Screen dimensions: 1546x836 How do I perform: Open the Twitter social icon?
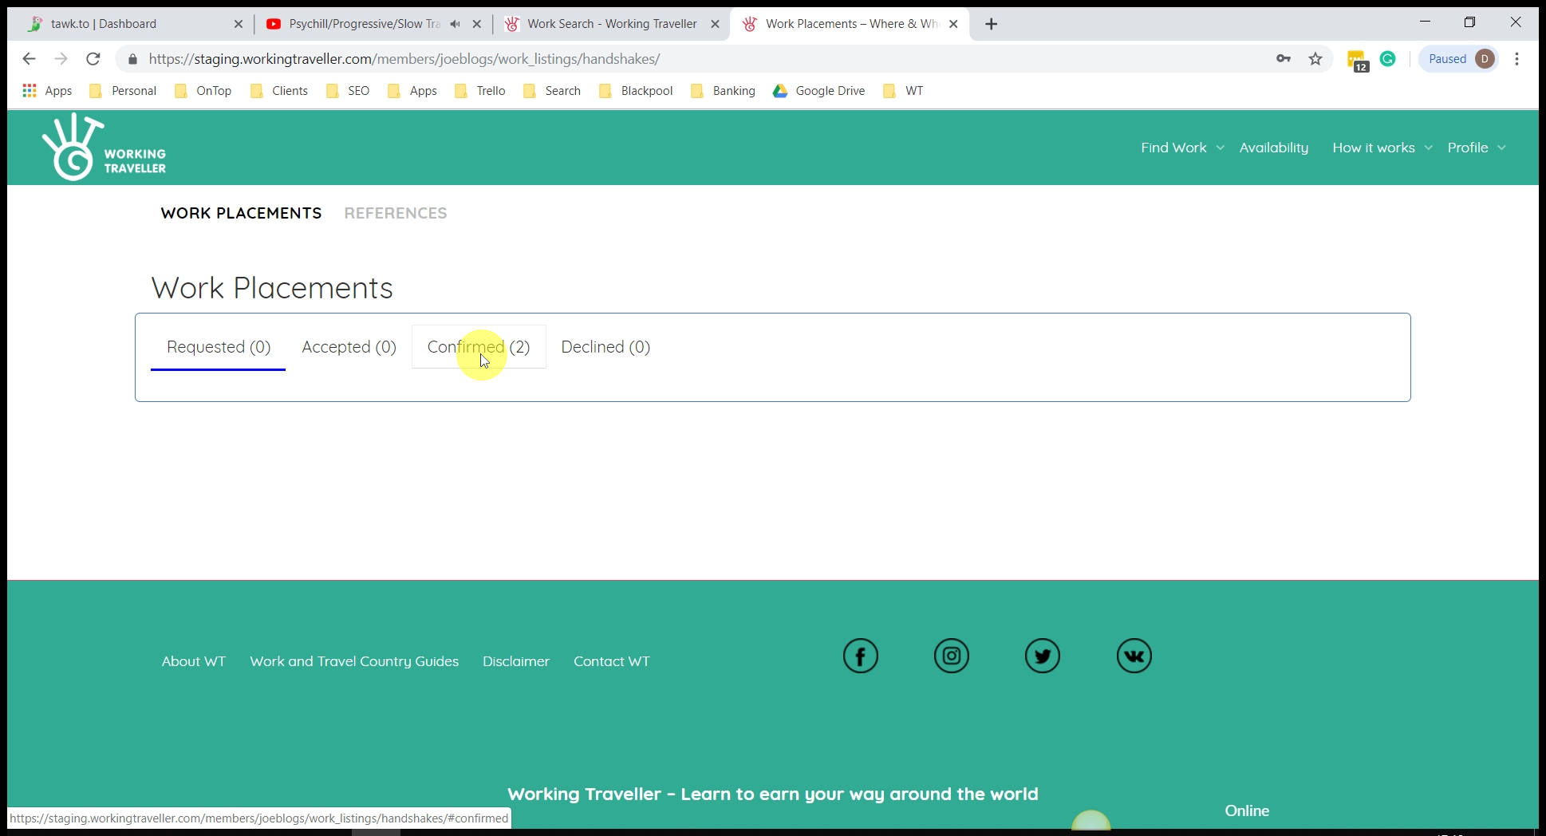[1042, 657]
